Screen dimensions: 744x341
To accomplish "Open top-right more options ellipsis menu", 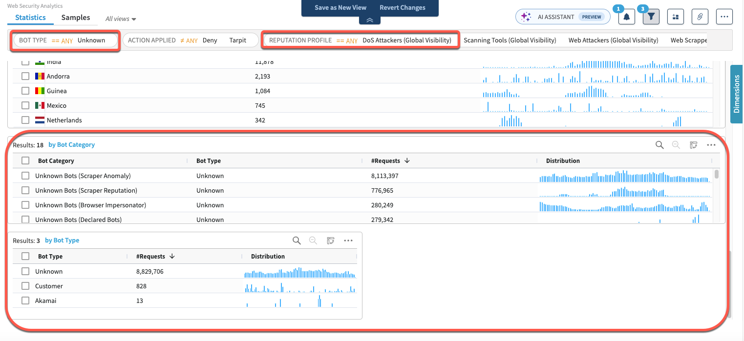I will point(724,17).
